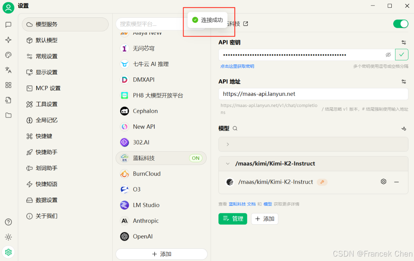Open API address settings icon

[x=404, y=82]
